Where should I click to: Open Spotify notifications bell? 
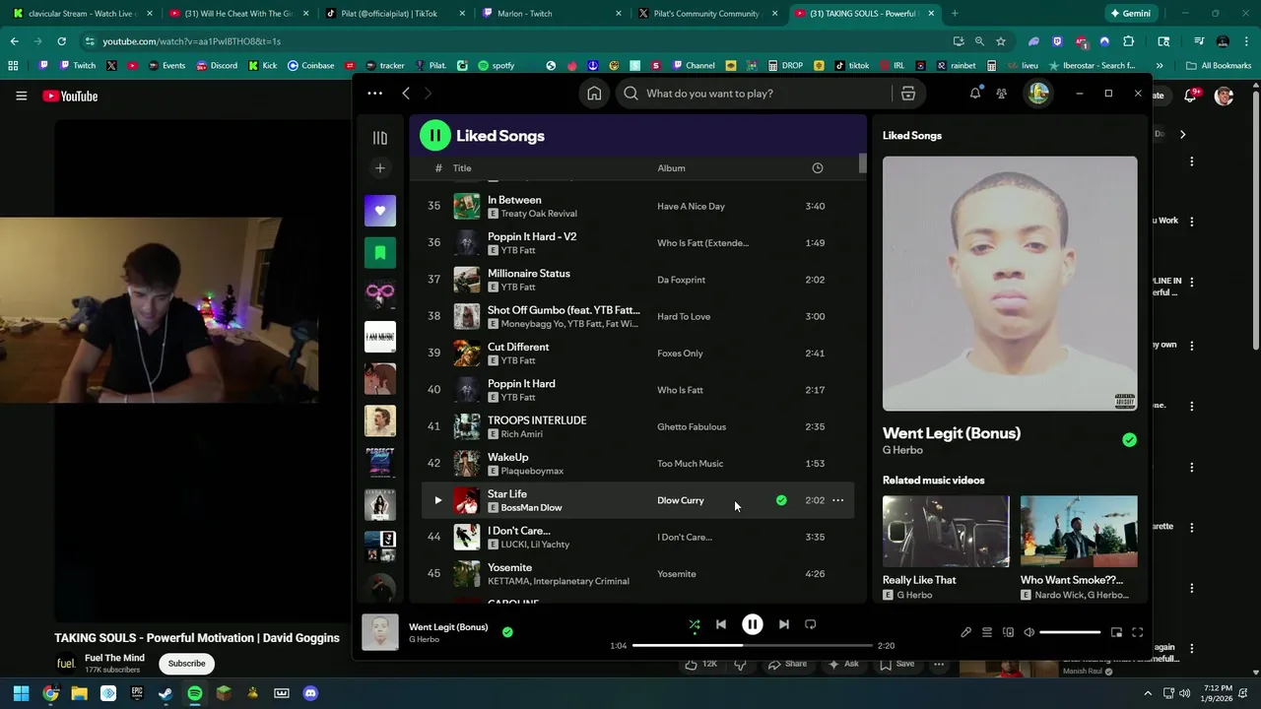[975, 94]
